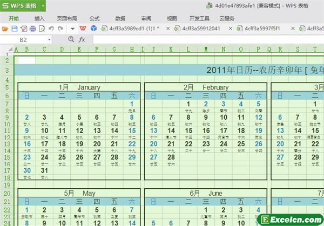Select the 4cff3a59912041 document tab
Screen dimensions: 324x226
[201, 28]
